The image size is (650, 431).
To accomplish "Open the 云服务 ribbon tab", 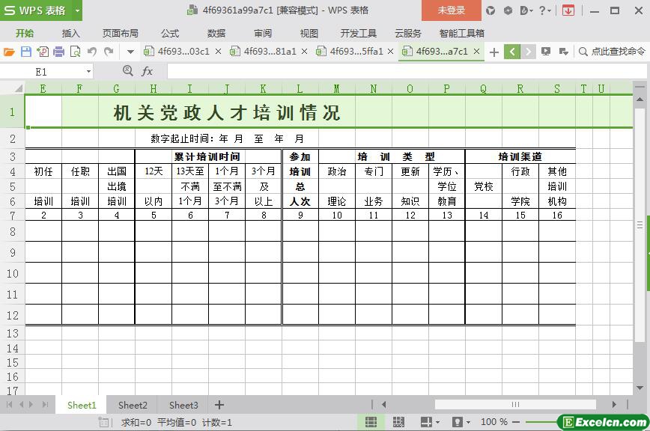I will (x=408, y=33).
